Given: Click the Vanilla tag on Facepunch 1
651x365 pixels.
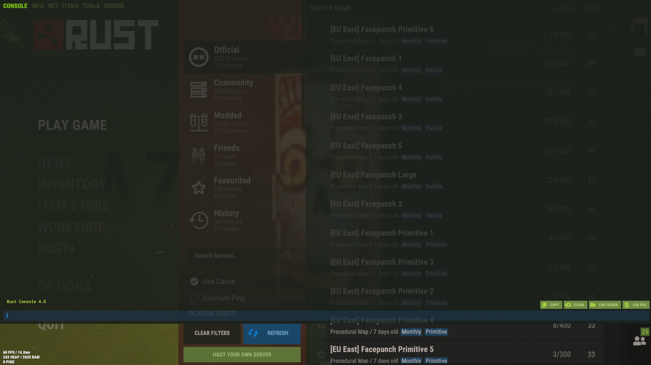Looking at the screenshot, I should [x=433, y=70].
